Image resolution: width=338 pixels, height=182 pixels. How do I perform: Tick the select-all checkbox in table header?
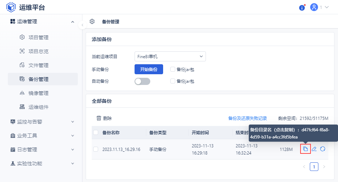coord(96,132)
